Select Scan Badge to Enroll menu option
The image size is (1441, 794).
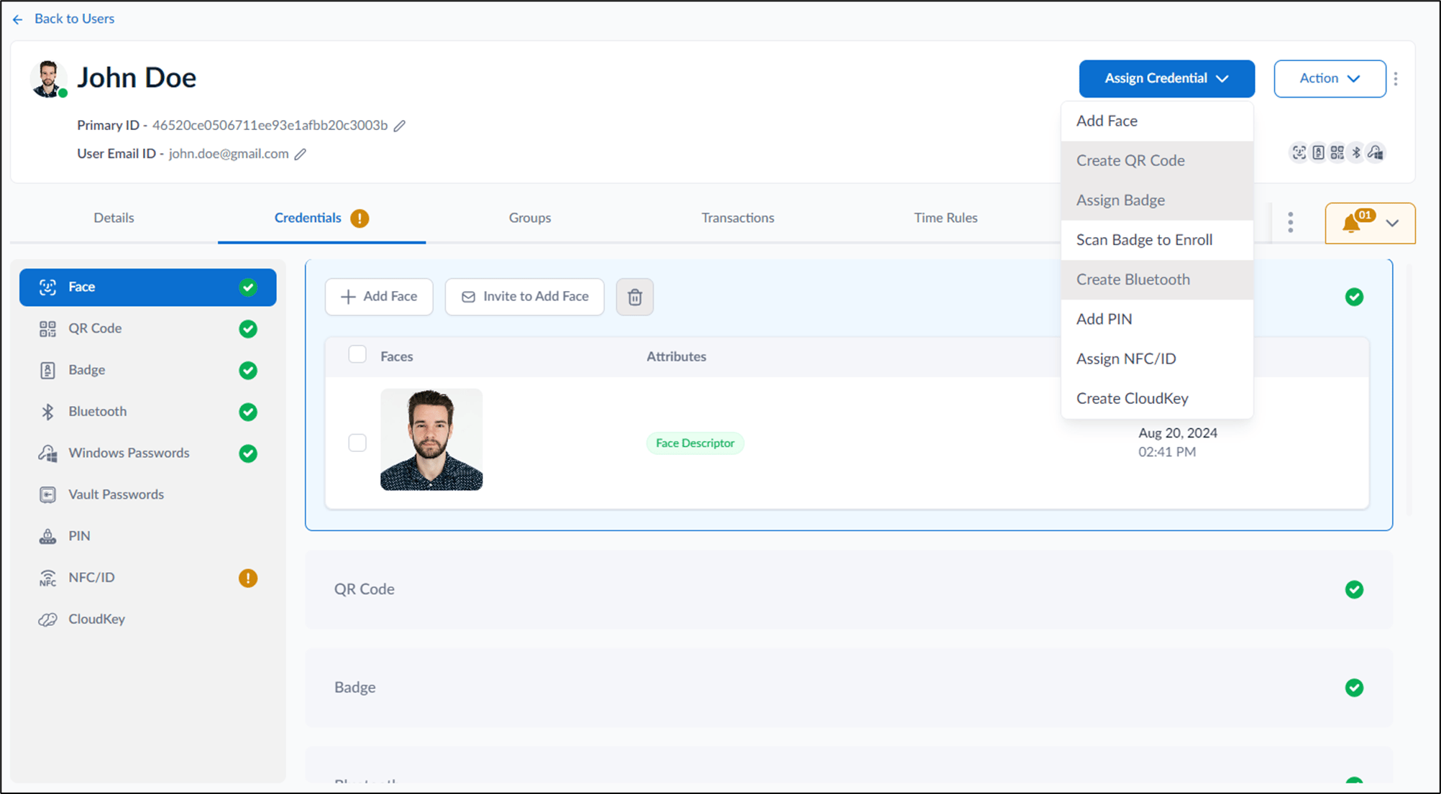(x=1157, y=240)
